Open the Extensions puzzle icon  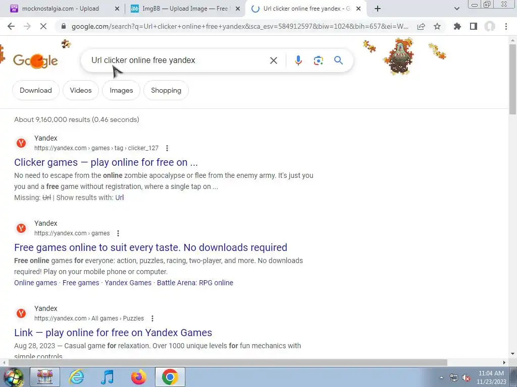(457, 26)
